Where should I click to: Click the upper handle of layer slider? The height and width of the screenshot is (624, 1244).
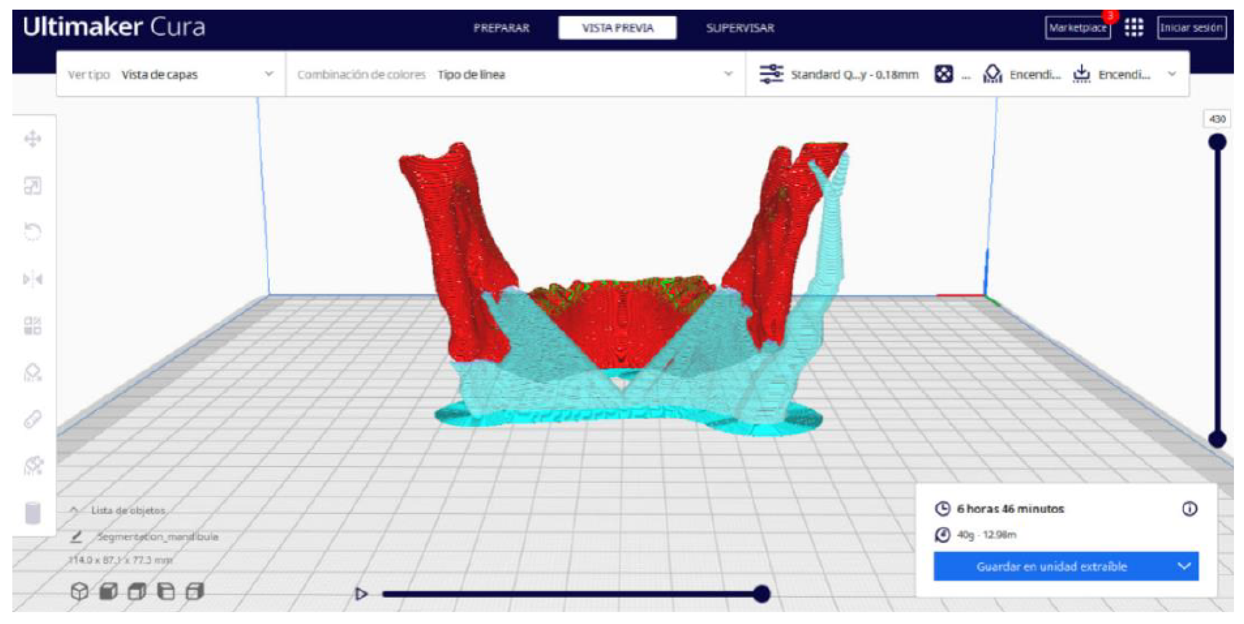click(x=1217, y=142)
